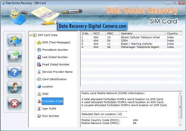
Task: Show Service Provider Name details
Action: 57,72
